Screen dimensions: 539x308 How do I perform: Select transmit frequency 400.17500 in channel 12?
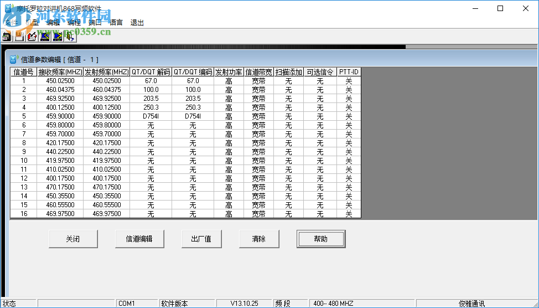tap(107, 178)
